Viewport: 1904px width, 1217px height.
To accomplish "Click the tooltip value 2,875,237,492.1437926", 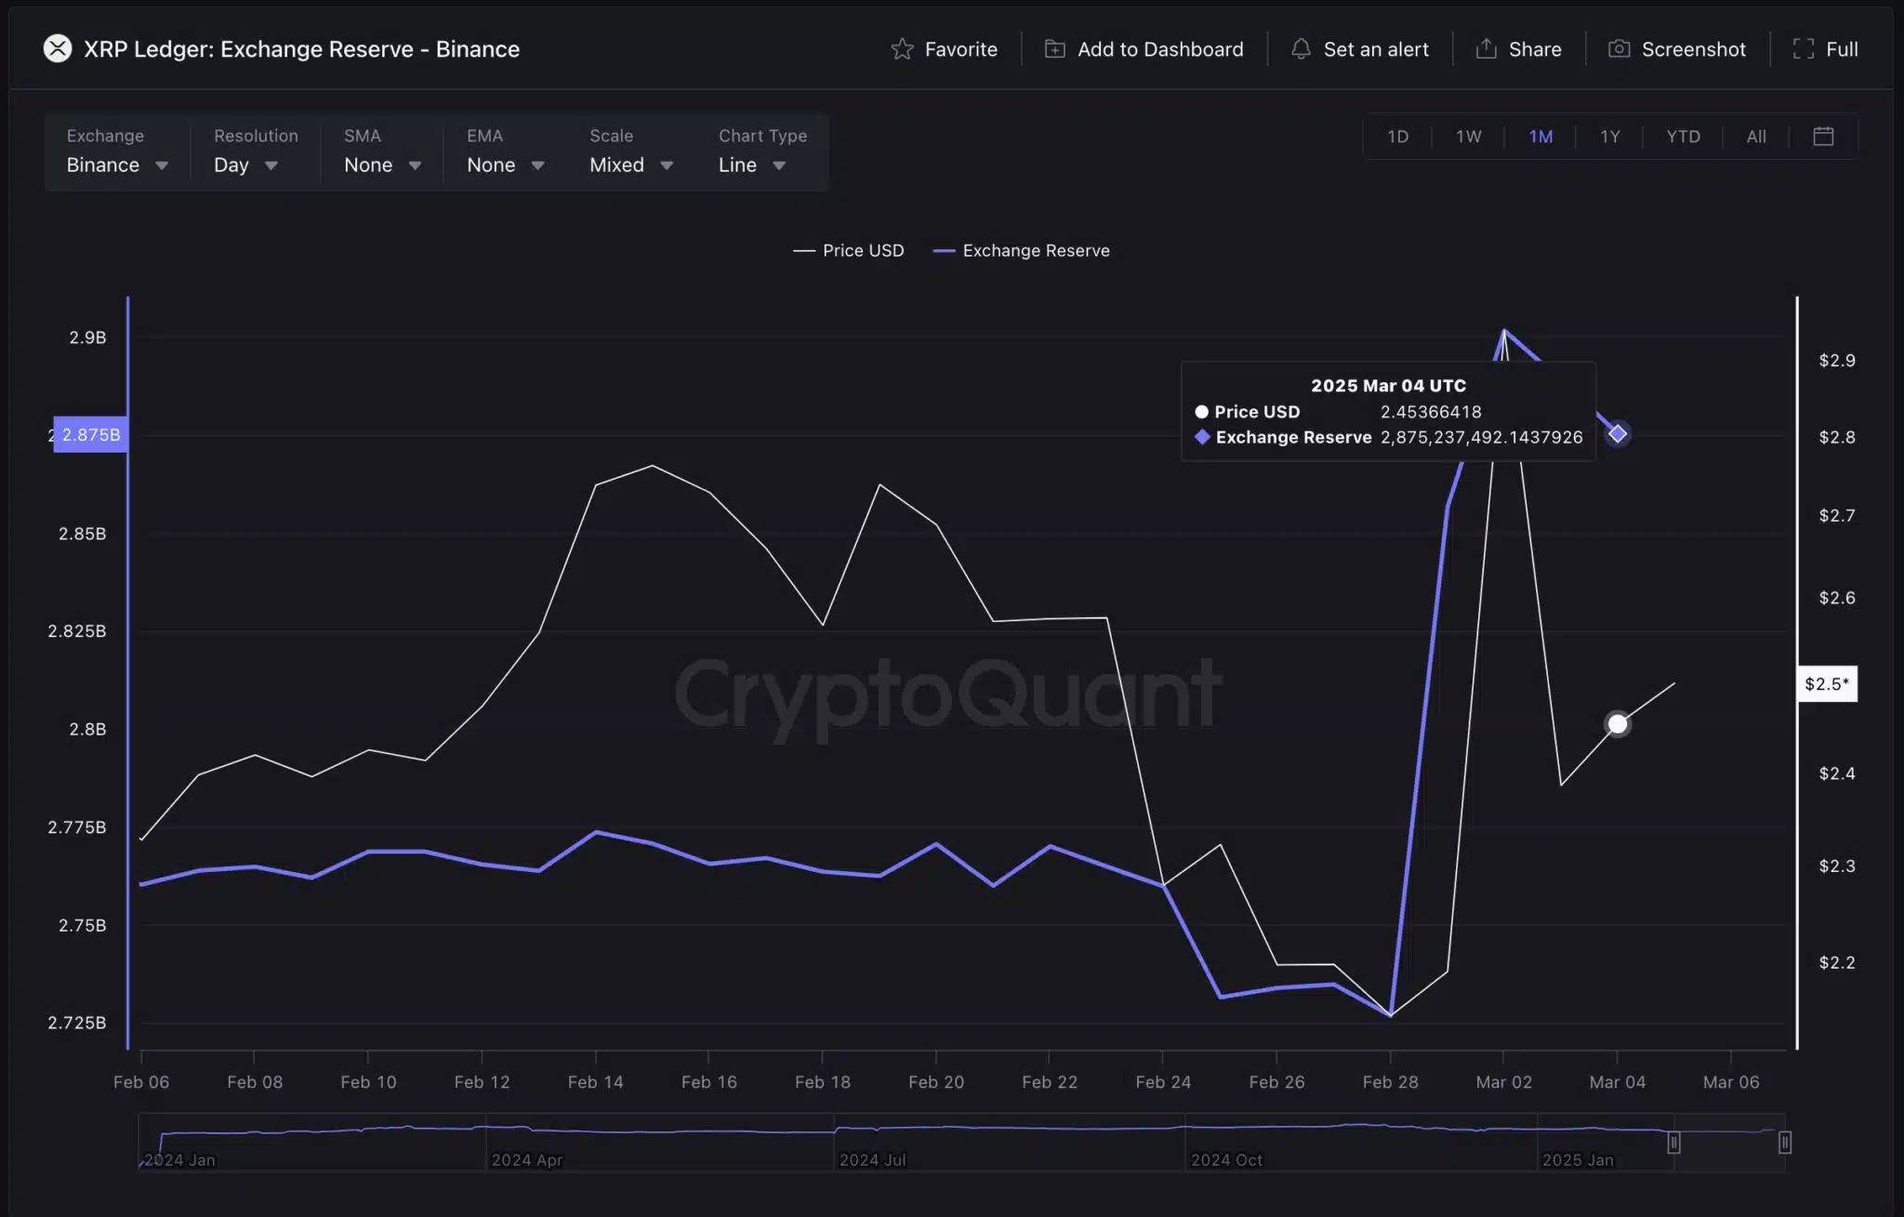I will (1481, 437).
